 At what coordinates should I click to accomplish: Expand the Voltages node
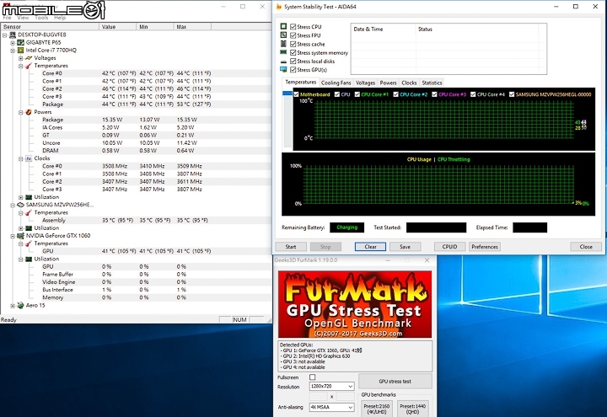pyautogui.click(x=21, y=58)
